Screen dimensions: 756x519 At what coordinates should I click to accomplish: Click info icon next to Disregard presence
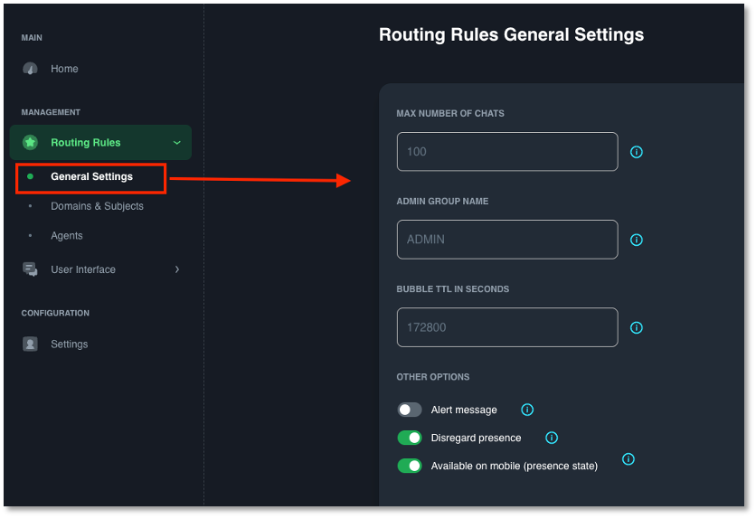click(x=552, y=438)
